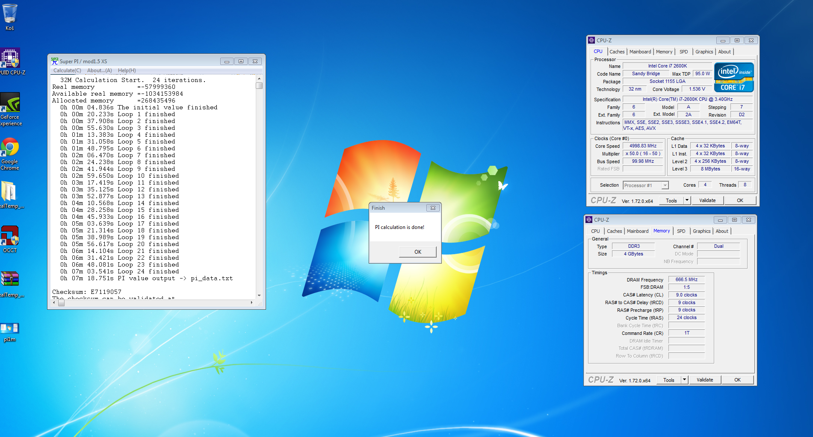Select Caches tab in bottom CPU-Z window
The width and height of the screenshot is (813, 437).
point(614,231)
